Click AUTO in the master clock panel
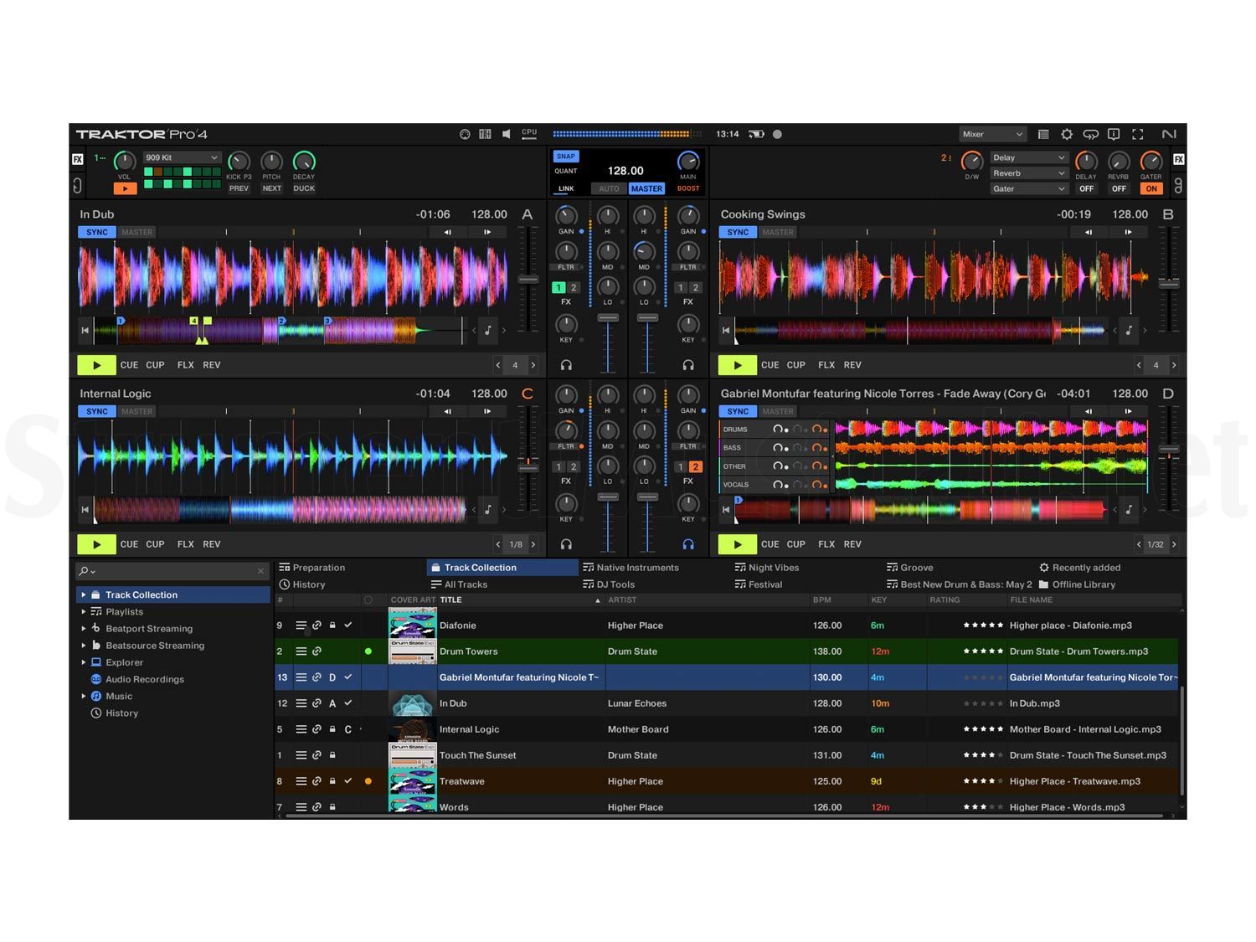This screenshot has width=1256, height=942. [609, 188]
